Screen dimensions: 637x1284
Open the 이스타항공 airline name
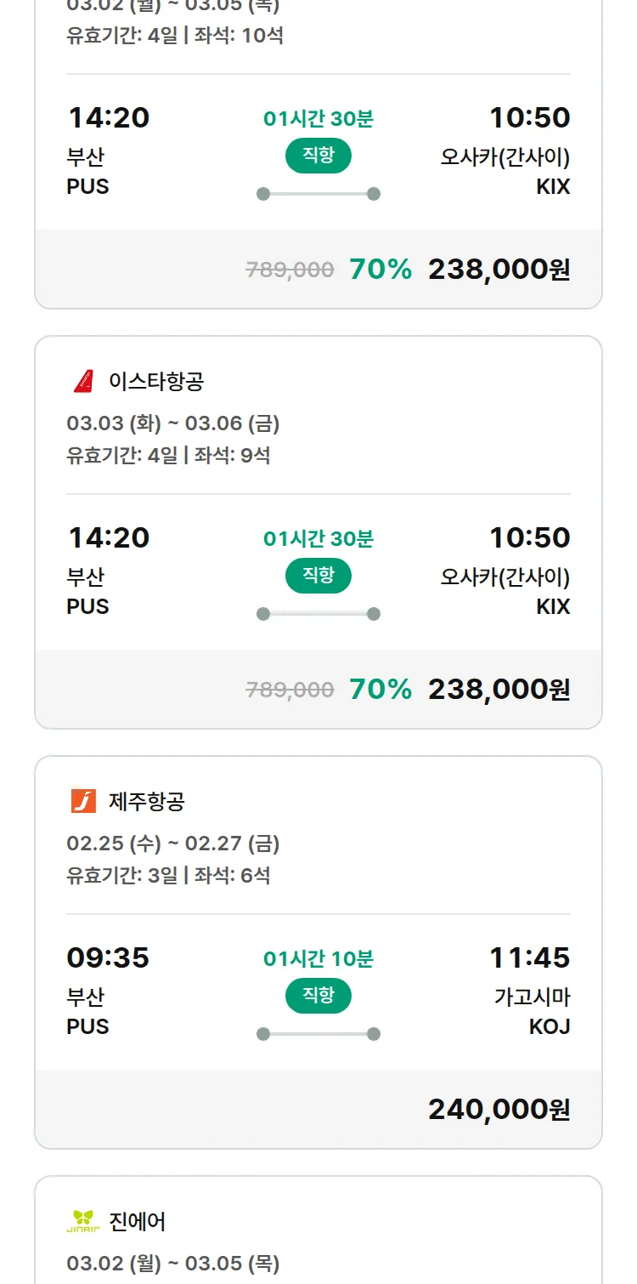click(156, 381)
